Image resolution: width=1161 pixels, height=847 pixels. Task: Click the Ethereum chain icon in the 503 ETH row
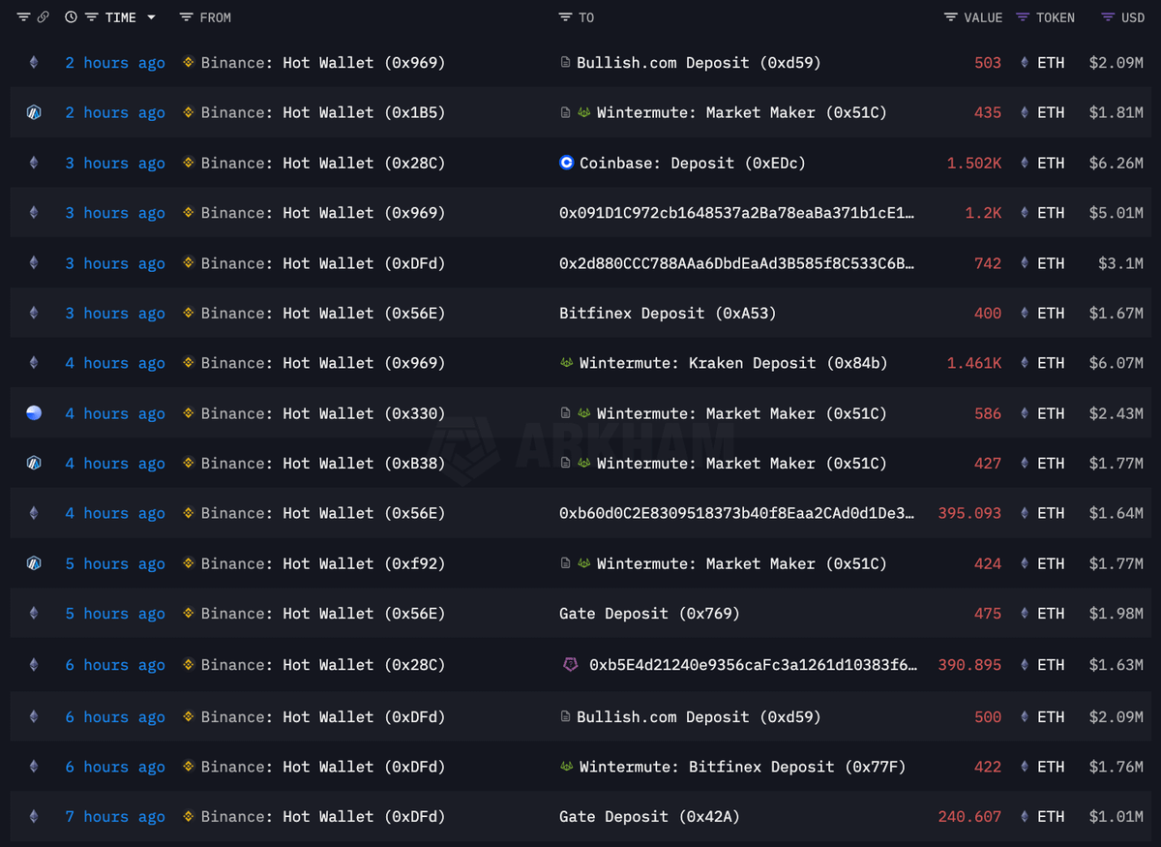click(x=34, y=63)
